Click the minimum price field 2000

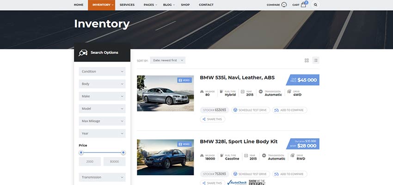(x=90, y=162)
